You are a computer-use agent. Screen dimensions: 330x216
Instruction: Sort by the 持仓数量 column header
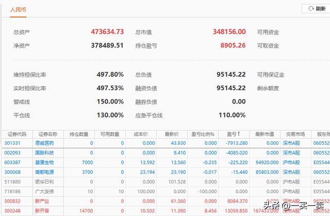(x=79, y=134)
